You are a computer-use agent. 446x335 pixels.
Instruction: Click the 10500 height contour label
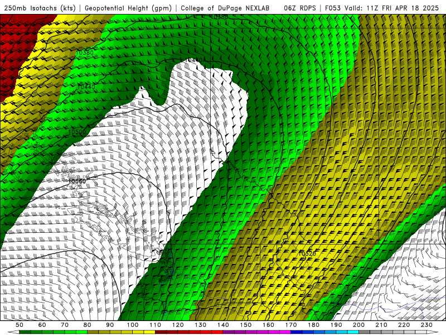click(77, 132)
